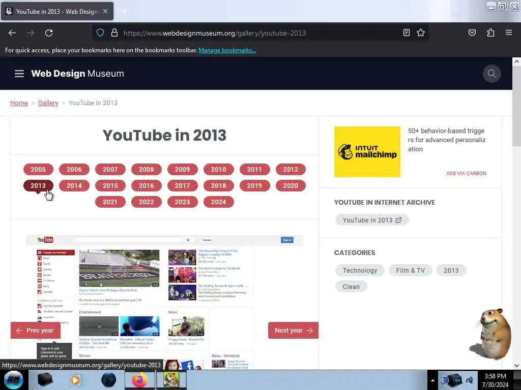Select the 2020 year pill
The height and width of the screenshot is (390, 521).
291,186
